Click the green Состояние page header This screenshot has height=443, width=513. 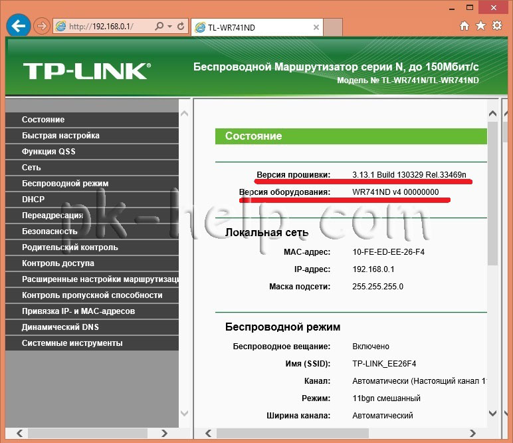point(351,136)
